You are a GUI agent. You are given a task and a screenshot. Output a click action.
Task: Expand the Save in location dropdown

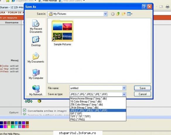pos(105,14)
